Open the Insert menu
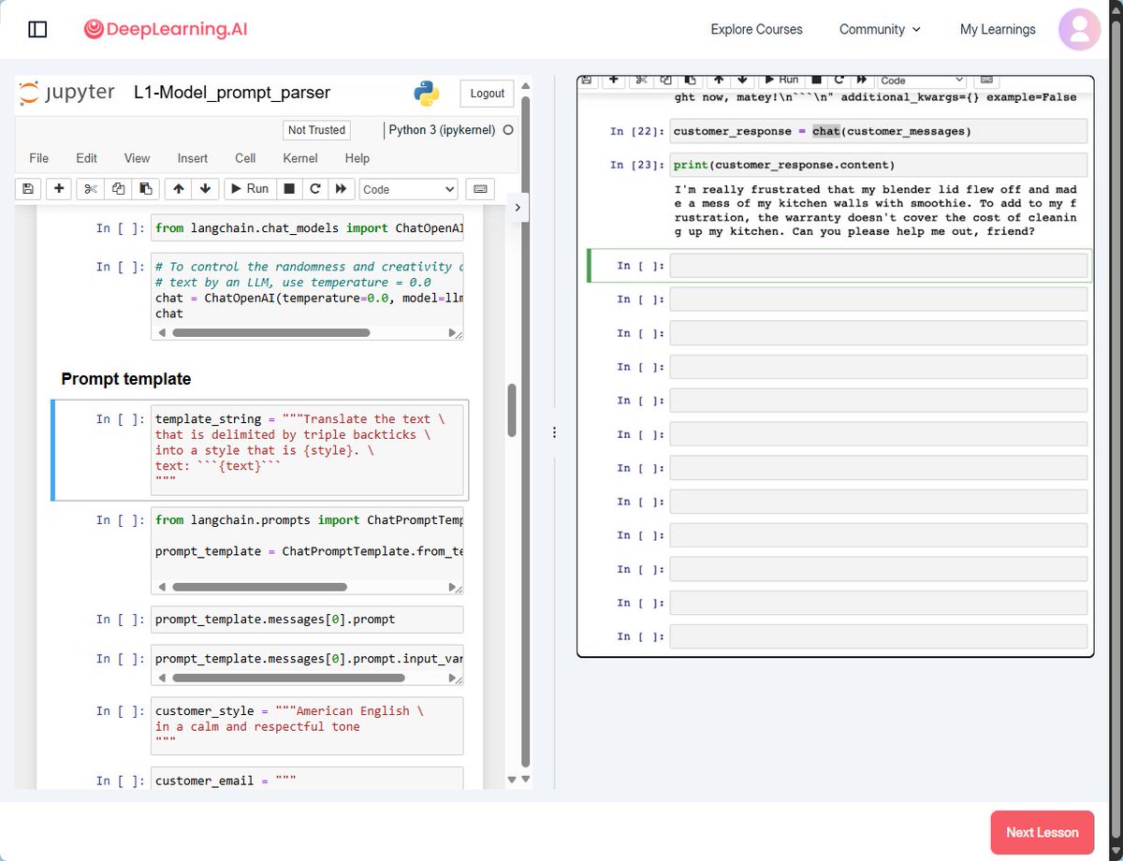Viewport: 1123px width, 861px height. coord(193,158)
